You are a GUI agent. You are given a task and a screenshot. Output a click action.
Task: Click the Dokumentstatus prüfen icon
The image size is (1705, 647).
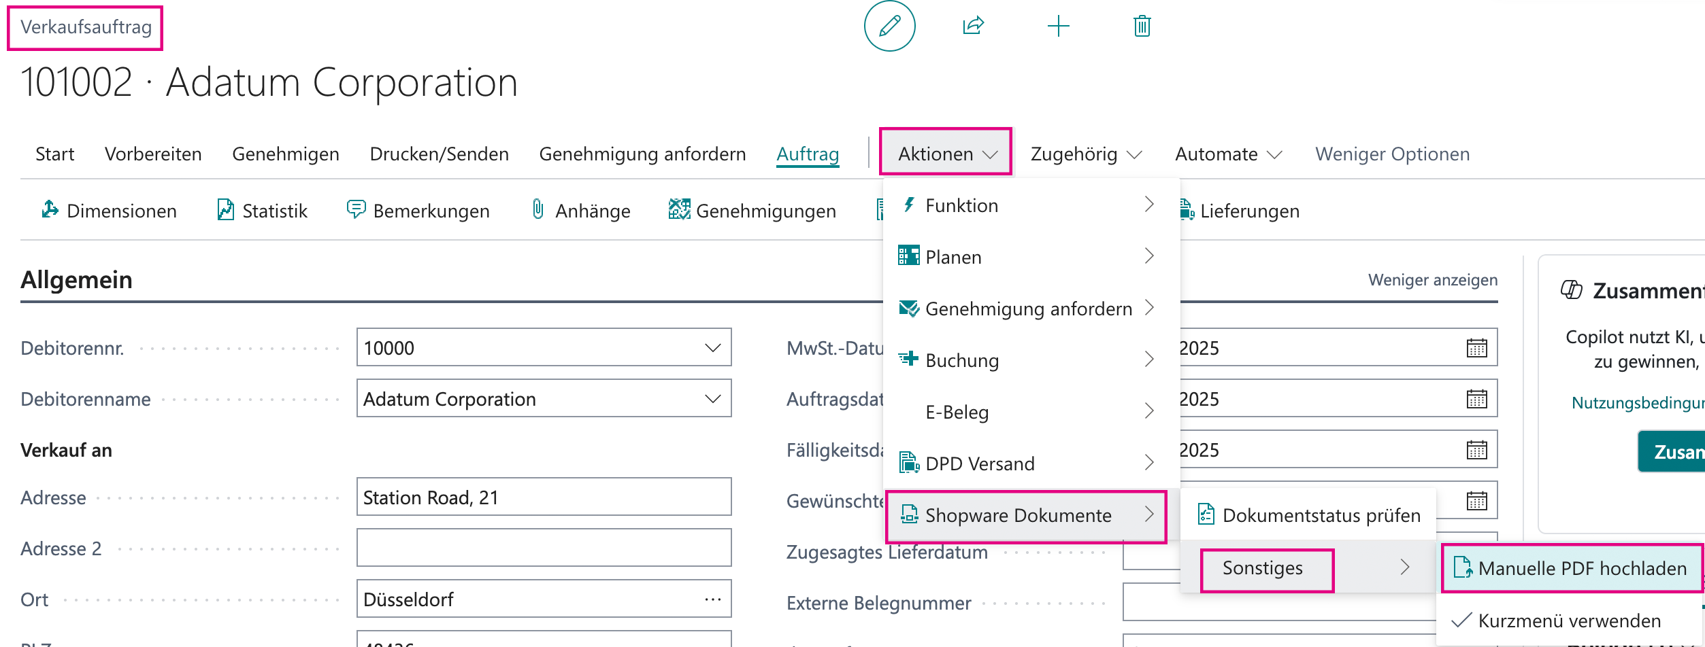coord(1206,514)
